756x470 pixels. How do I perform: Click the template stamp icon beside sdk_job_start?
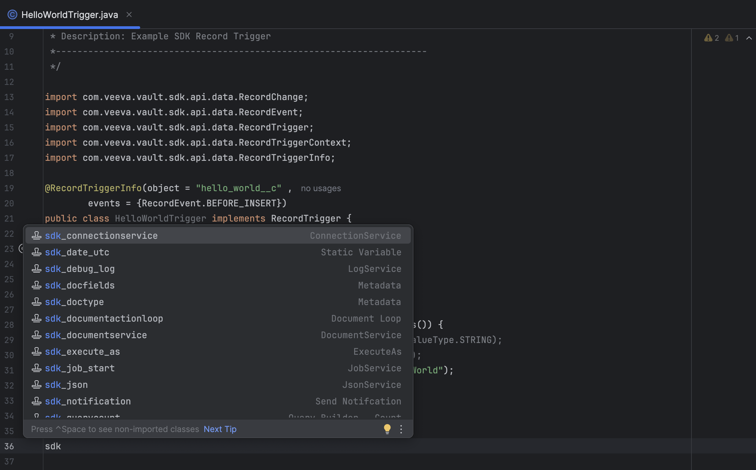[37, 368]
